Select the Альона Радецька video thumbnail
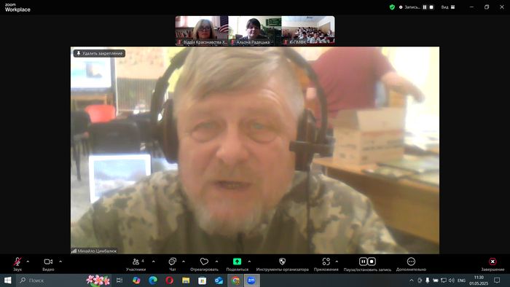 [255, 31]
